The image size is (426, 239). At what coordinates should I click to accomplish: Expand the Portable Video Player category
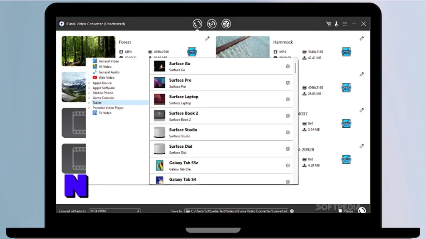pyautogui.click(x=89, y=107)
